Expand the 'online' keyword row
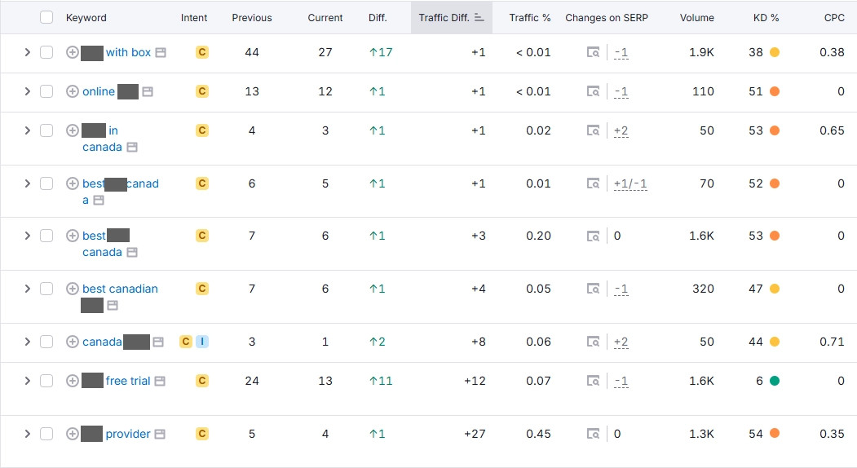The width and height of the screenshot is (857, 468). 28,91
